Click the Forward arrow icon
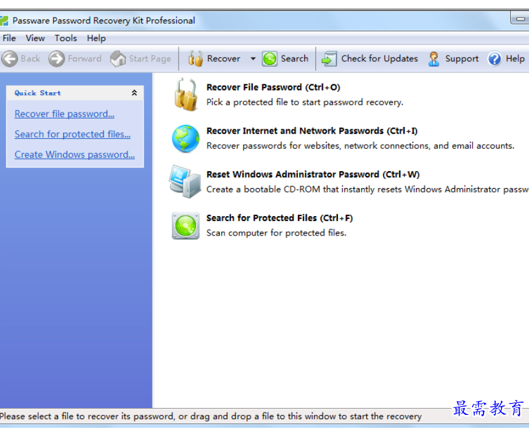 click(x=56, y=59)
